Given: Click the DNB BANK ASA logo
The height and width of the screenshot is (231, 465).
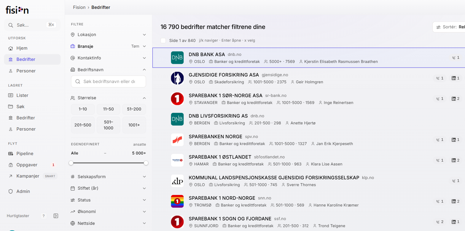Looking at the screenshot, I should coord(177,58).
